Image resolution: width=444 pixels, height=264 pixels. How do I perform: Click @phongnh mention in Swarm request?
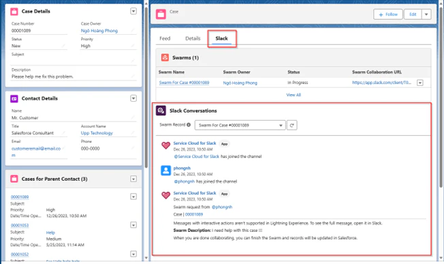tap(222, 207)
